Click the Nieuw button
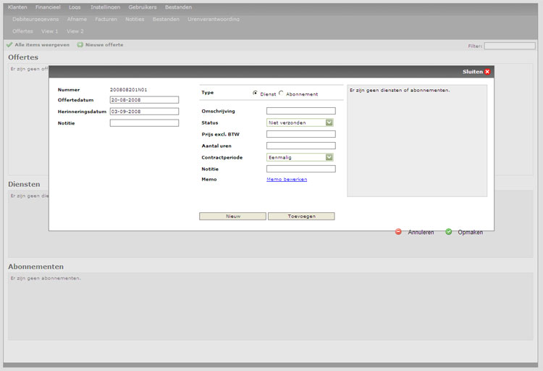Image resolution: width=543 pixels, height=371 pixels. tap(232, 217)
